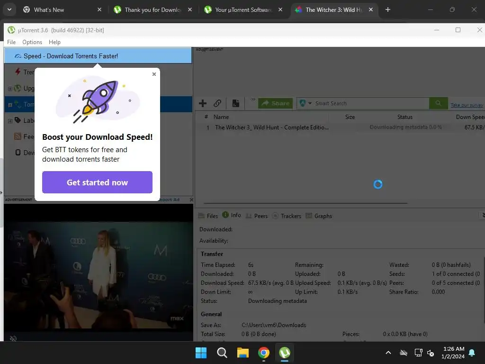
Task: Click the Save As path C:\Users\vm6\Downloads
Action: tap(273, 325)
